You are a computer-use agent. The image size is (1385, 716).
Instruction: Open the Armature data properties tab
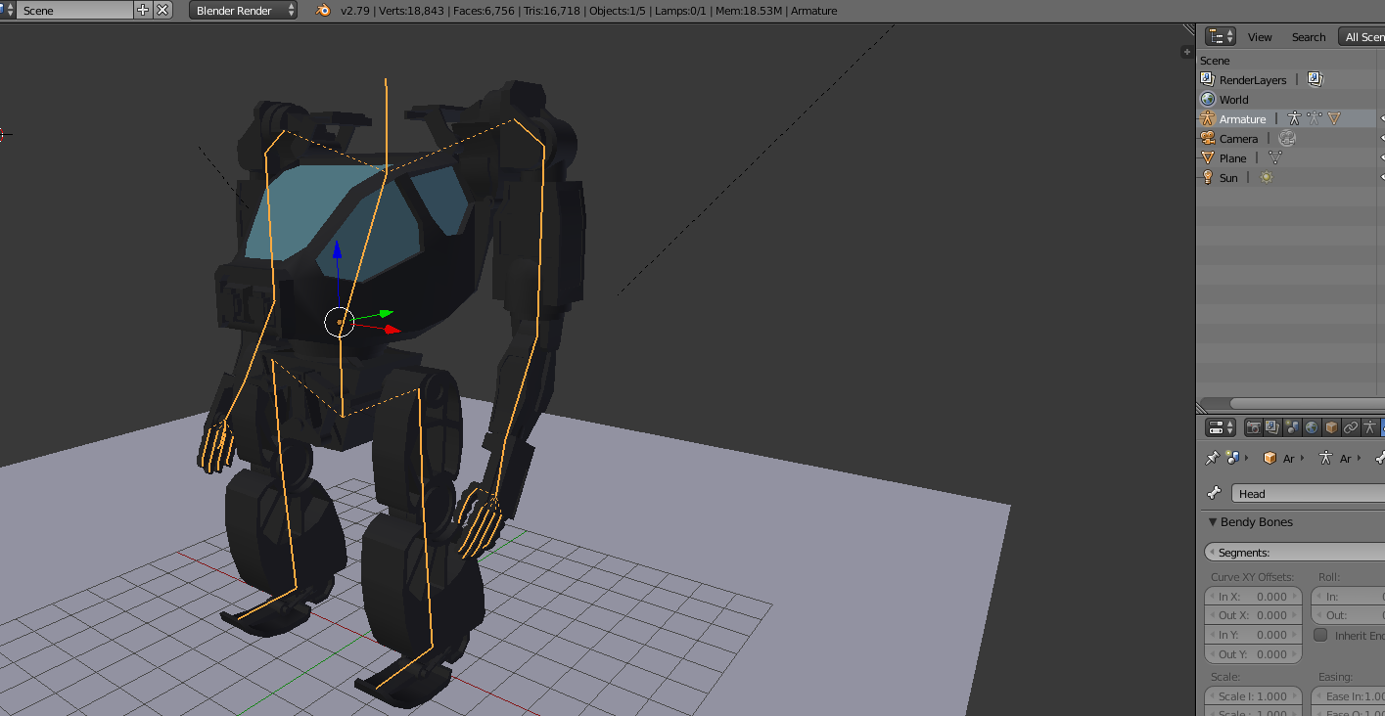pyautogui.click(x=1370, y=427)
